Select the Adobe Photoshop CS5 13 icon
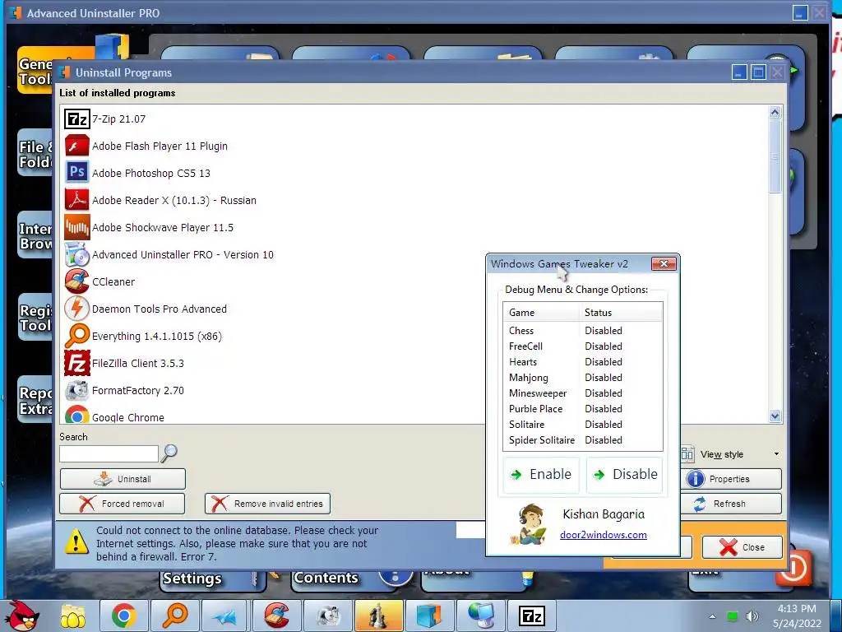The width and height of the screenshot is (842, 632). click(x=76, y=173)
